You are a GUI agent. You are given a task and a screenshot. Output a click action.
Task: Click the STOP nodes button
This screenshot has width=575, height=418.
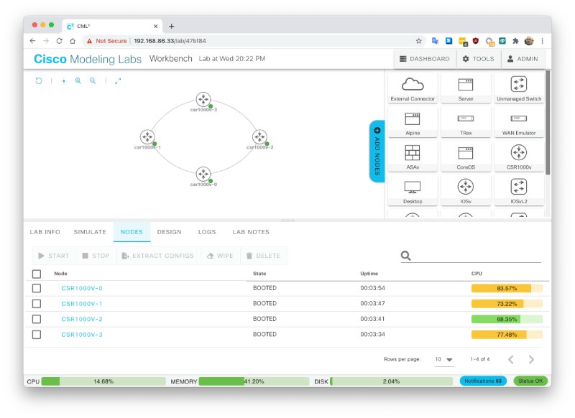tap(96, 256)
